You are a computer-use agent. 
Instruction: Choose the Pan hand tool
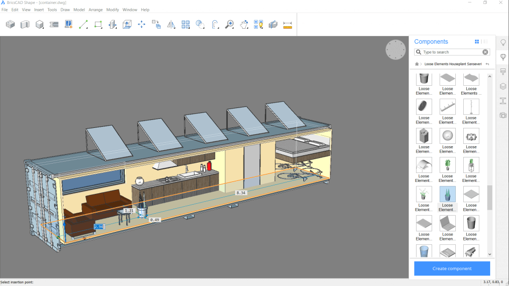point(244,24)
